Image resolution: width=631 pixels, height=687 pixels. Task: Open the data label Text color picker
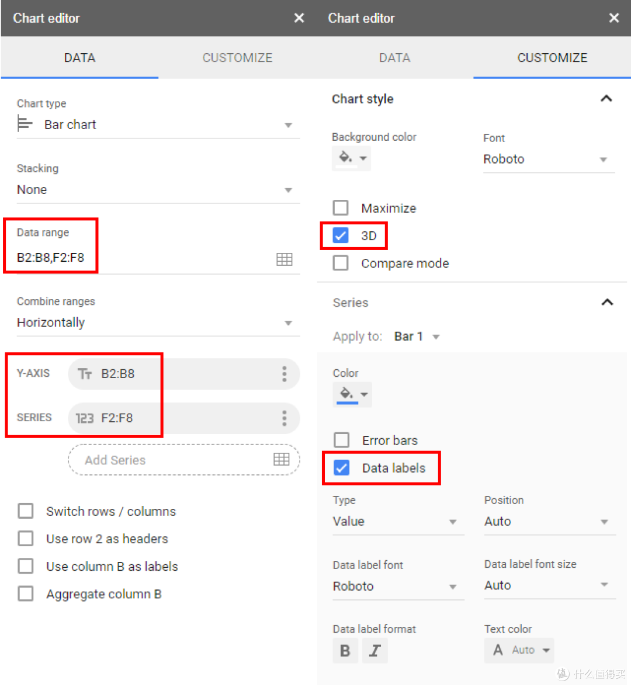pos(519,650)
